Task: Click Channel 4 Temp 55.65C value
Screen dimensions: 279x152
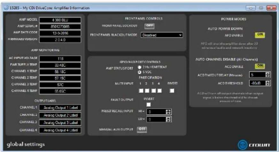Action: point(60,91)
